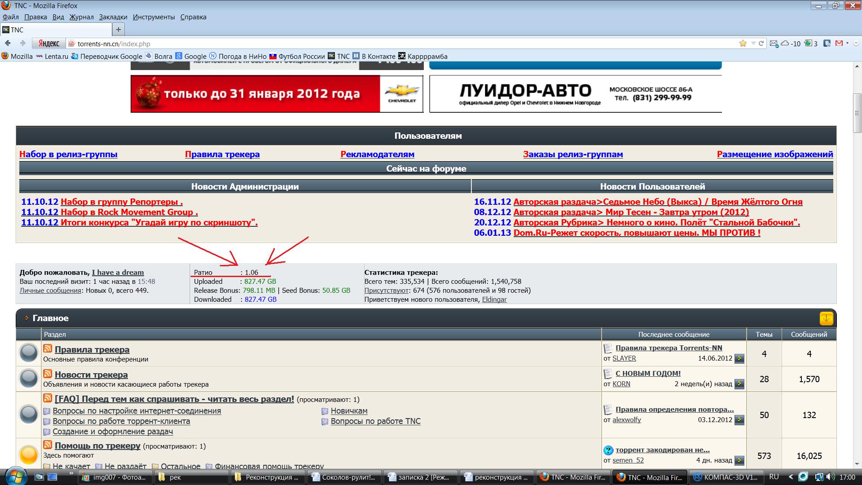This screenshot has width=862, height=485.
Task: Click the weather cloud -10 indicator
Action: tap(791, 44)
